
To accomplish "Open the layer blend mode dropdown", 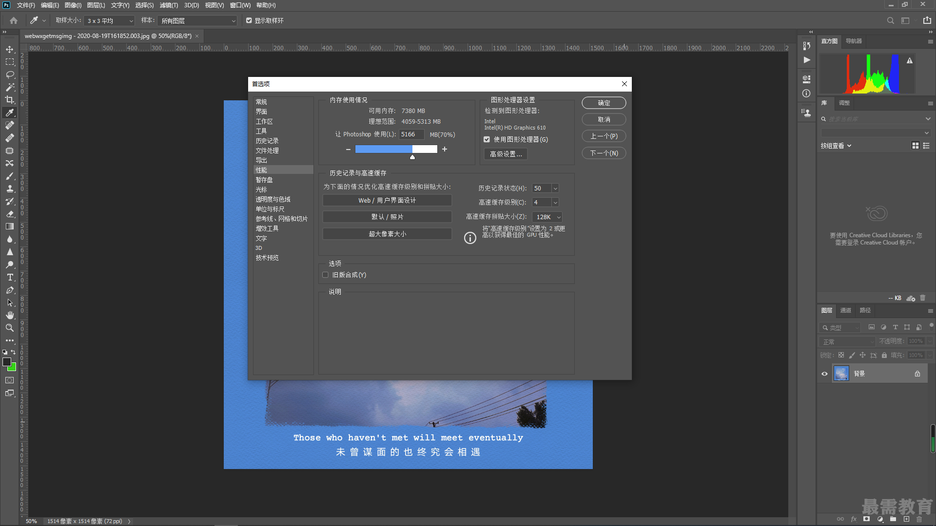I will pos(848,341).
